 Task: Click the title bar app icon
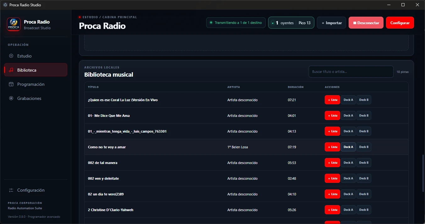tap(5, 5)
